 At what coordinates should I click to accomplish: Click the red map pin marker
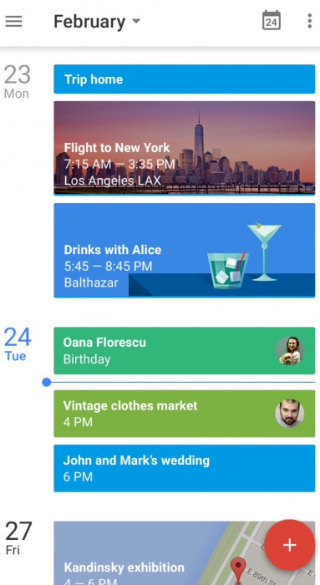[x=237, y=569]
